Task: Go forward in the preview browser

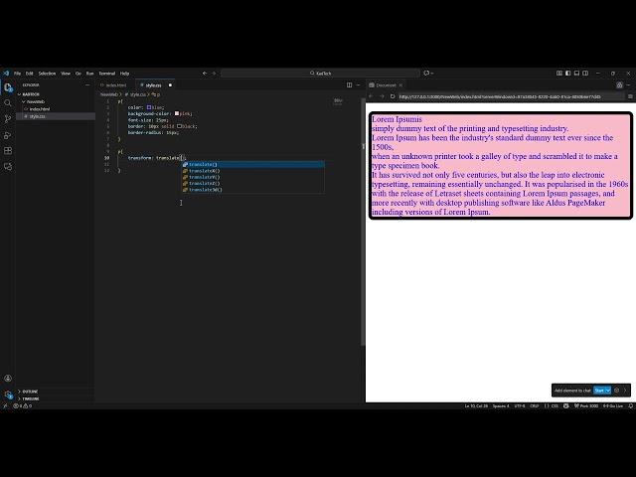Action: pyautogui.click(x=382, y=96)
